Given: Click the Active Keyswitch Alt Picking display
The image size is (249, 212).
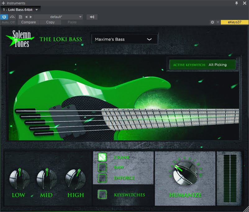Looking at the screenshot, I should pyautogui.click(x=202, y=65).
